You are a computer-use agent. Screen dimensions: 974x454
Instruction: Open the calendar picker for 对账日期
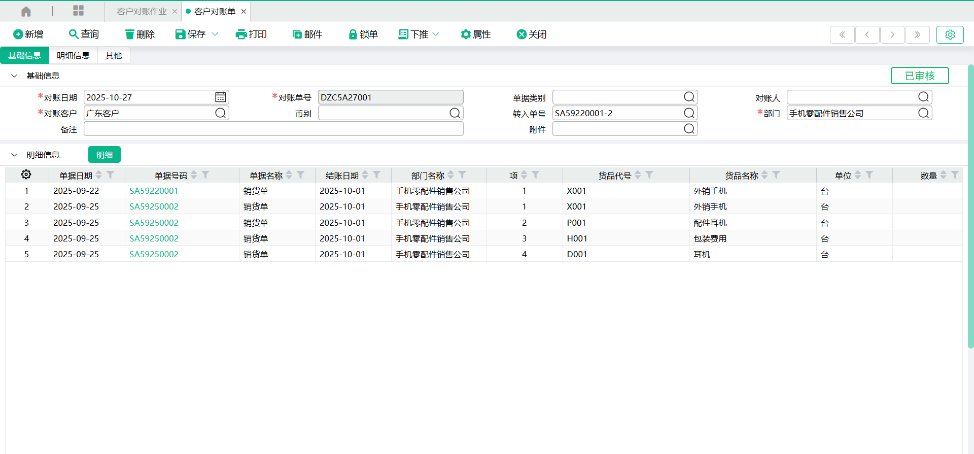pos(221,97)
